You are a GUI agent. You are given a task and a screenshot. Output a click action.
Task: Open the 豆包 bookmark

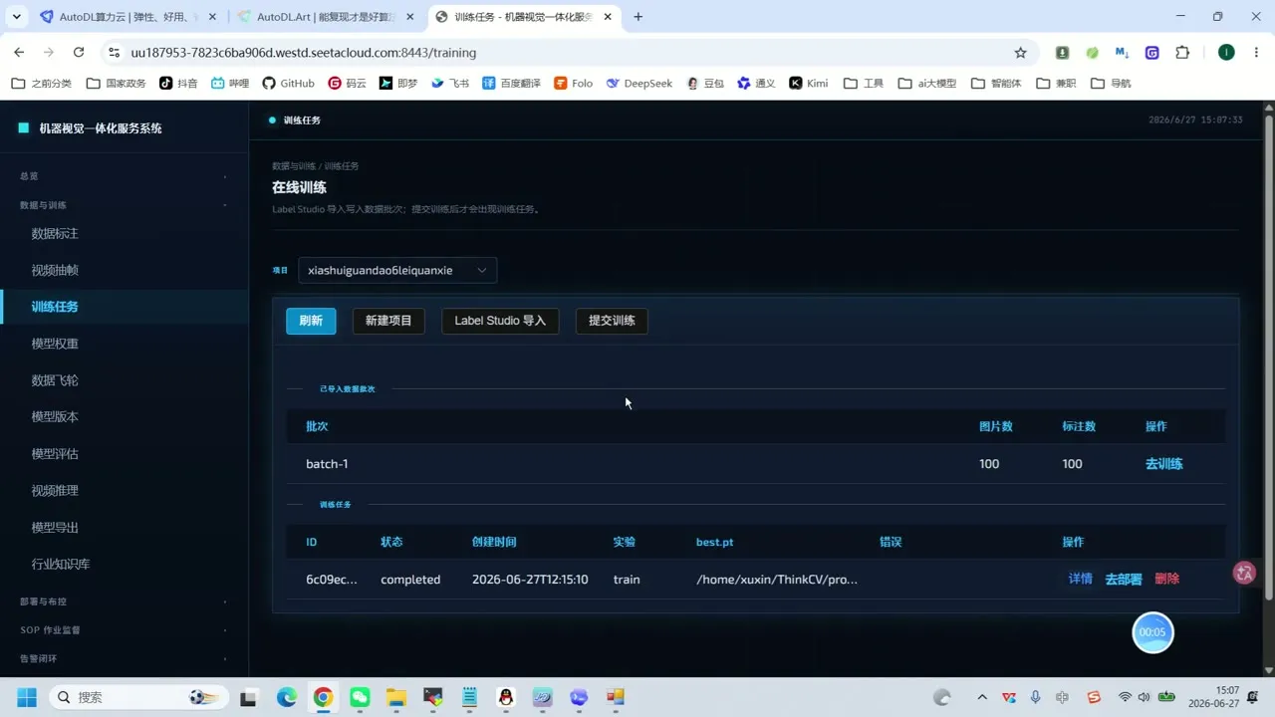tap(705, 83)
